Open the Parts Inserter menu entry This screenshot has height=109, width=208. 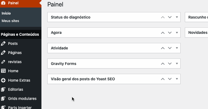20,107
